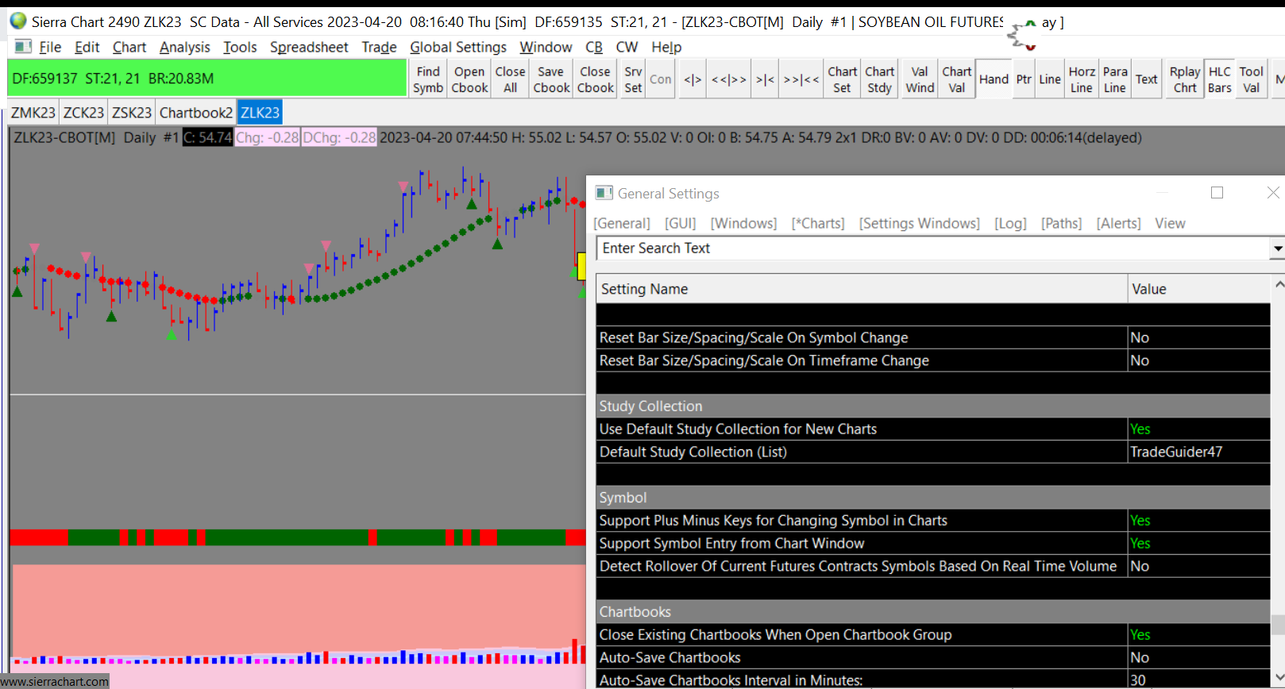
Task: Open the CB menu
Action: (x=594, y=47)
